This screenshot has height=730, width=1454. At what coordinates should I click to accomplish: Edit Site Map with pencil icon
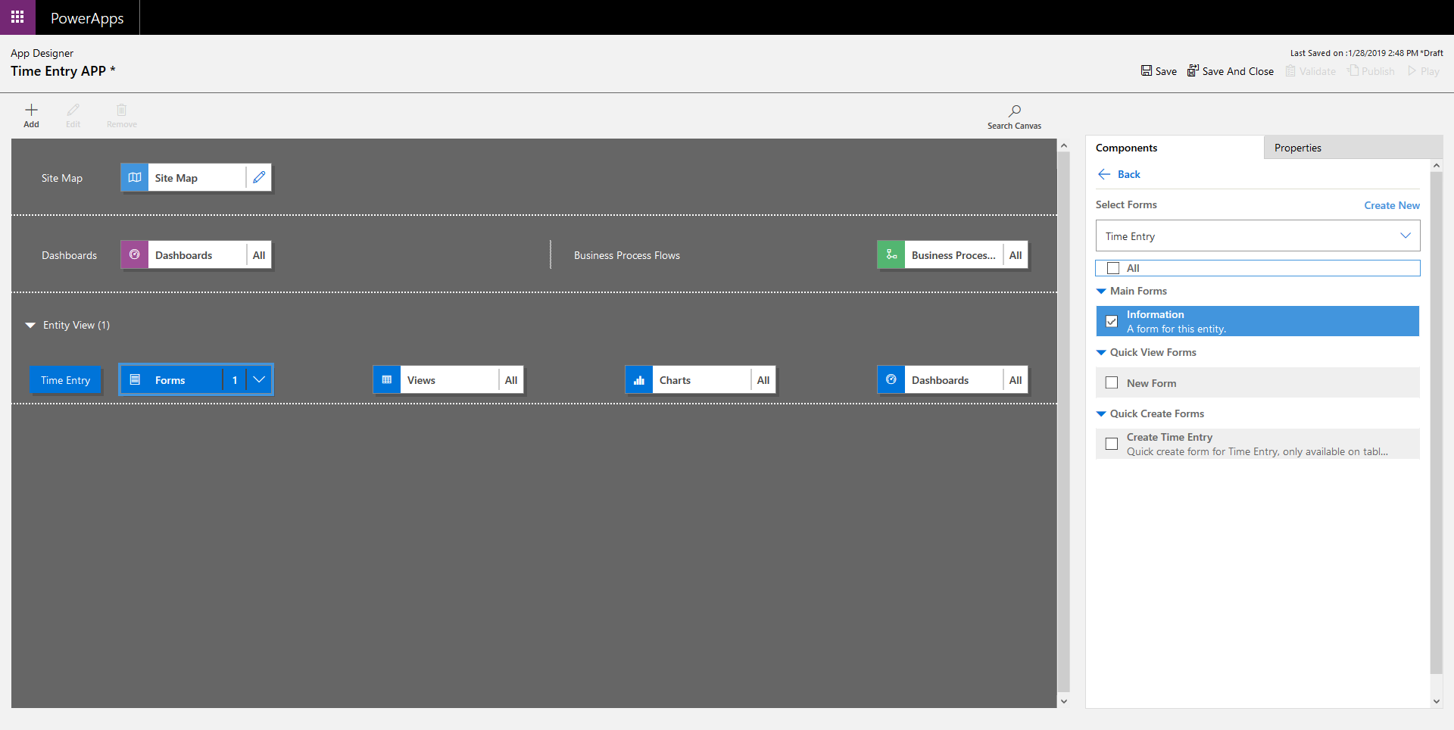coord(259,178)
